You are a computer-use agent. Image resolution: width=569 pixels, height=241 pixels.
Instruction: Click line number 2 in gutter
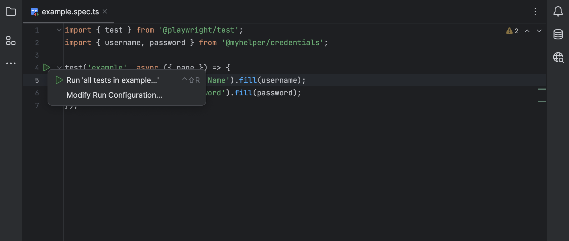click(x=37, y=43)
